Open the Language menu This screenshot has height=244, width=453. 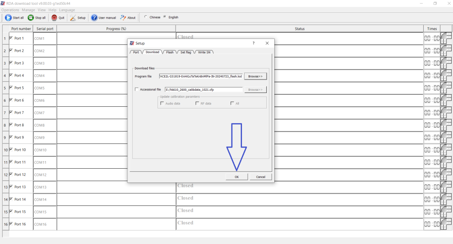coord(67,10)
